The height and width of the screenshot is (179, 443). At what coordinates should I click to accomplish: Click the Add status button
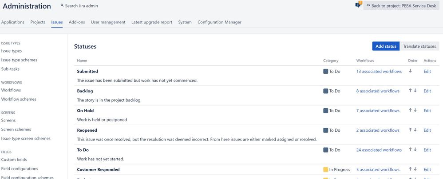[x=386, y=46]
